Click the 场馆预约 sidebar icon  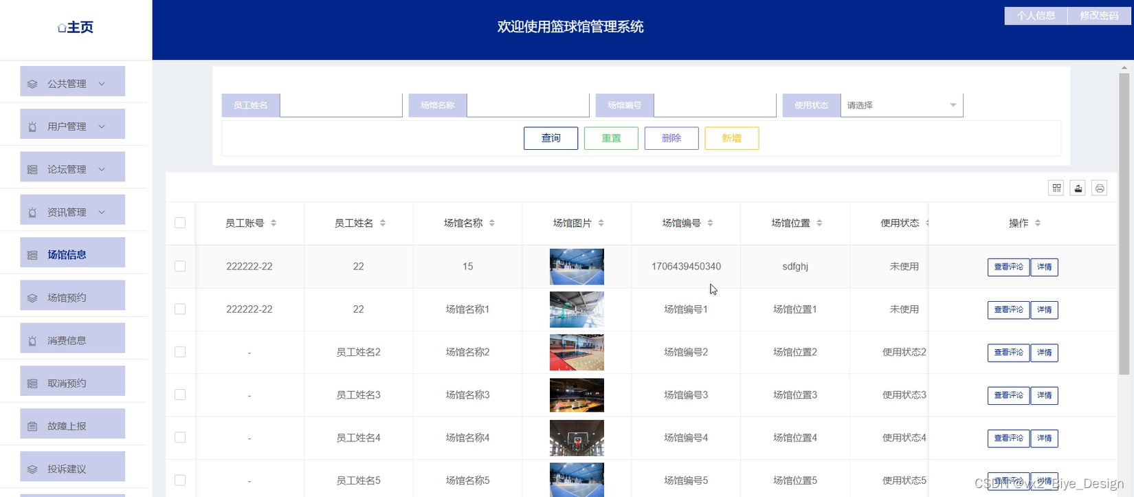(x=32, y=298)
